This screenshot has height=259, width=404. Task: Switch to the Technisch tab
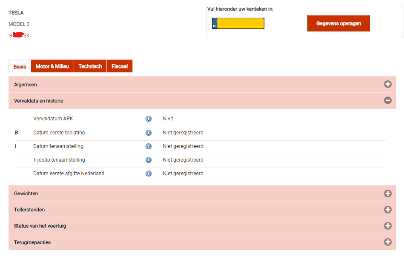click(90, 66)
